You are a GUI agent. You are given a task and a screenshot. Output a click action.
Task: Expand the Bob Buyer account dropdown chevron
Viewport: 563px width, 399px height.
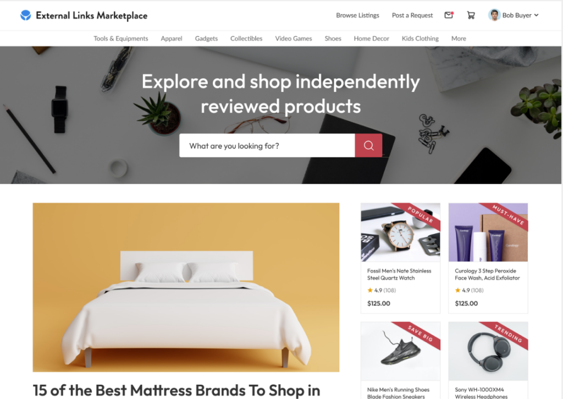click(536, 15)
